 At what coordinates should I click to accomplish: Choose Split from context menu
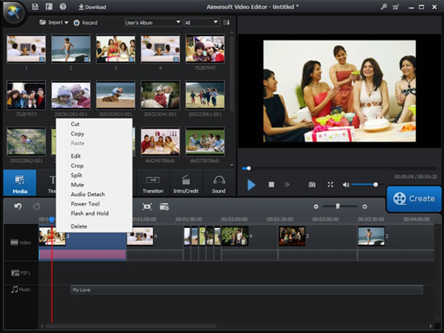tap(77, 175)
